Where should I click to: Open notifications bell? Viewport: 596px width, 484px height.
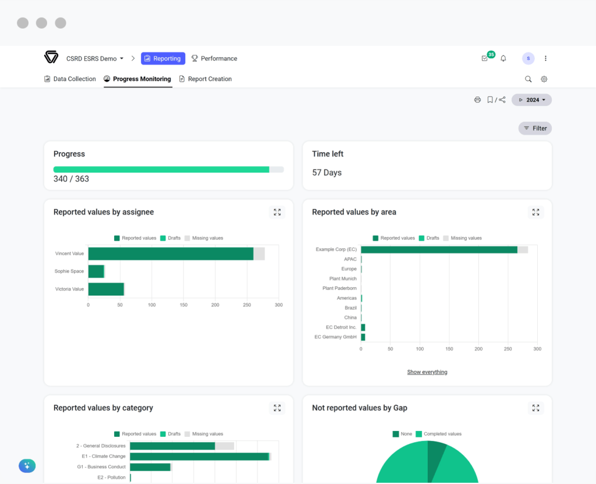coord(503,58)
